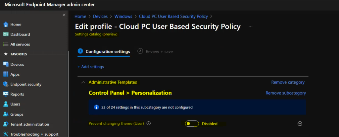Click Administrative Templates category title

pyautogui.click(x=113, y=82)
